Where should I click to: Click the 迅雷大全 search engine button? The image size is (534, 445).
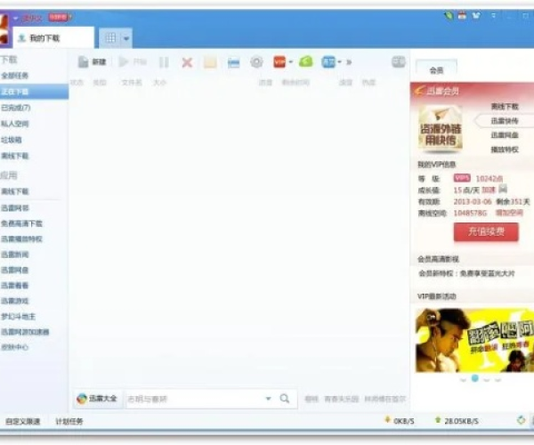click(x=97, y=399)
